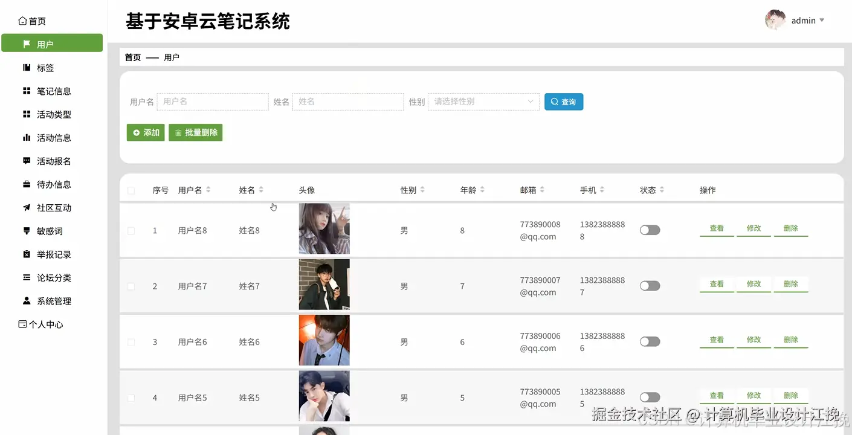The width and height of the screenshot is (852, 435).
Task: Click the email 773890008@qq.com cell
Action: (540, 230)
